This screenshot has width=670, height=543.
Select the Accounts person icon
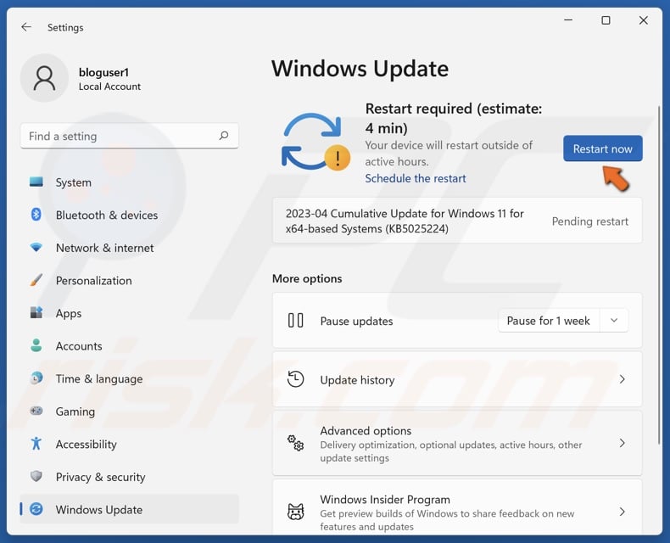pyautogui.click(x=36, y=345)
